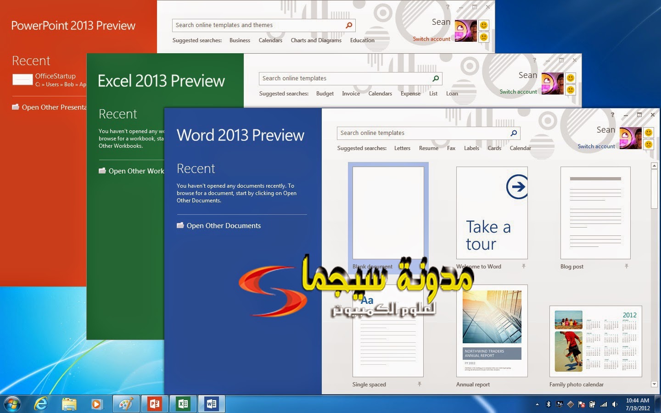Launch Internet Explorer from the taskbar
Image resolution: width=661 pixels, height=413 pixels.
point(42,404)
